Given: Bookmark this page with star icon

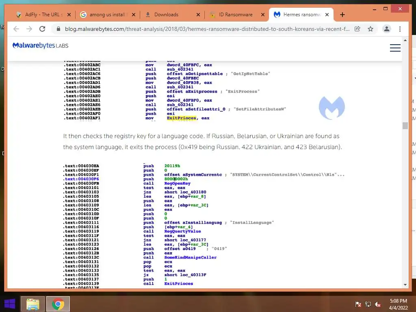Looking at the screenshot, I should [370, 29].
